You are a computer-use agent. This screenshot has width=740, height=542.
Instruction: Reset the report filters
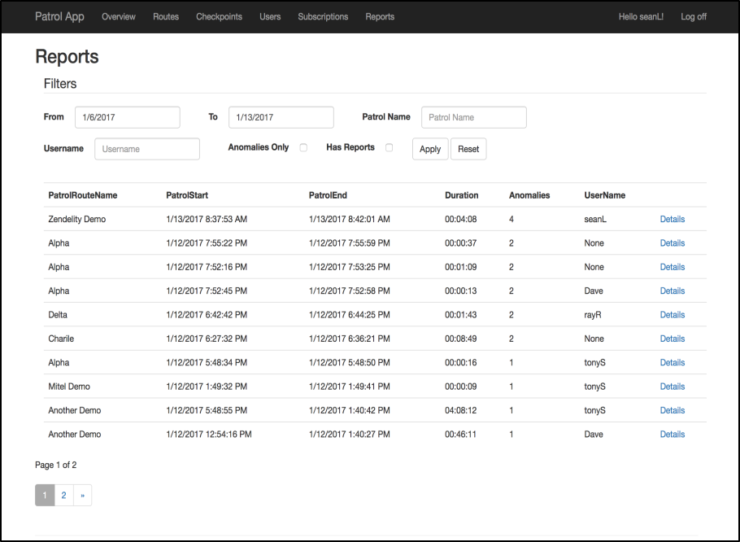click(x=468, y=149)
